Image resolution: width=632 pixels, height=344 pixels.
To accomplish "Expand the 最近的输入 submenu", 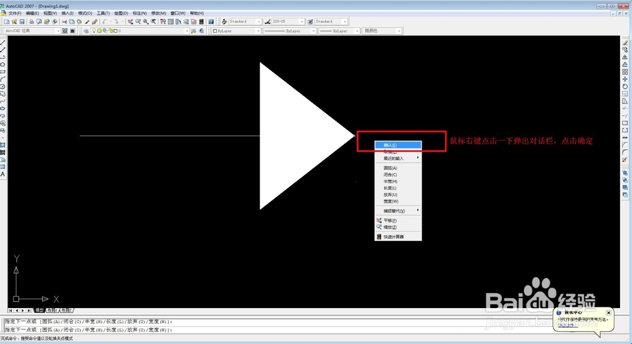I will coord(398,158).
